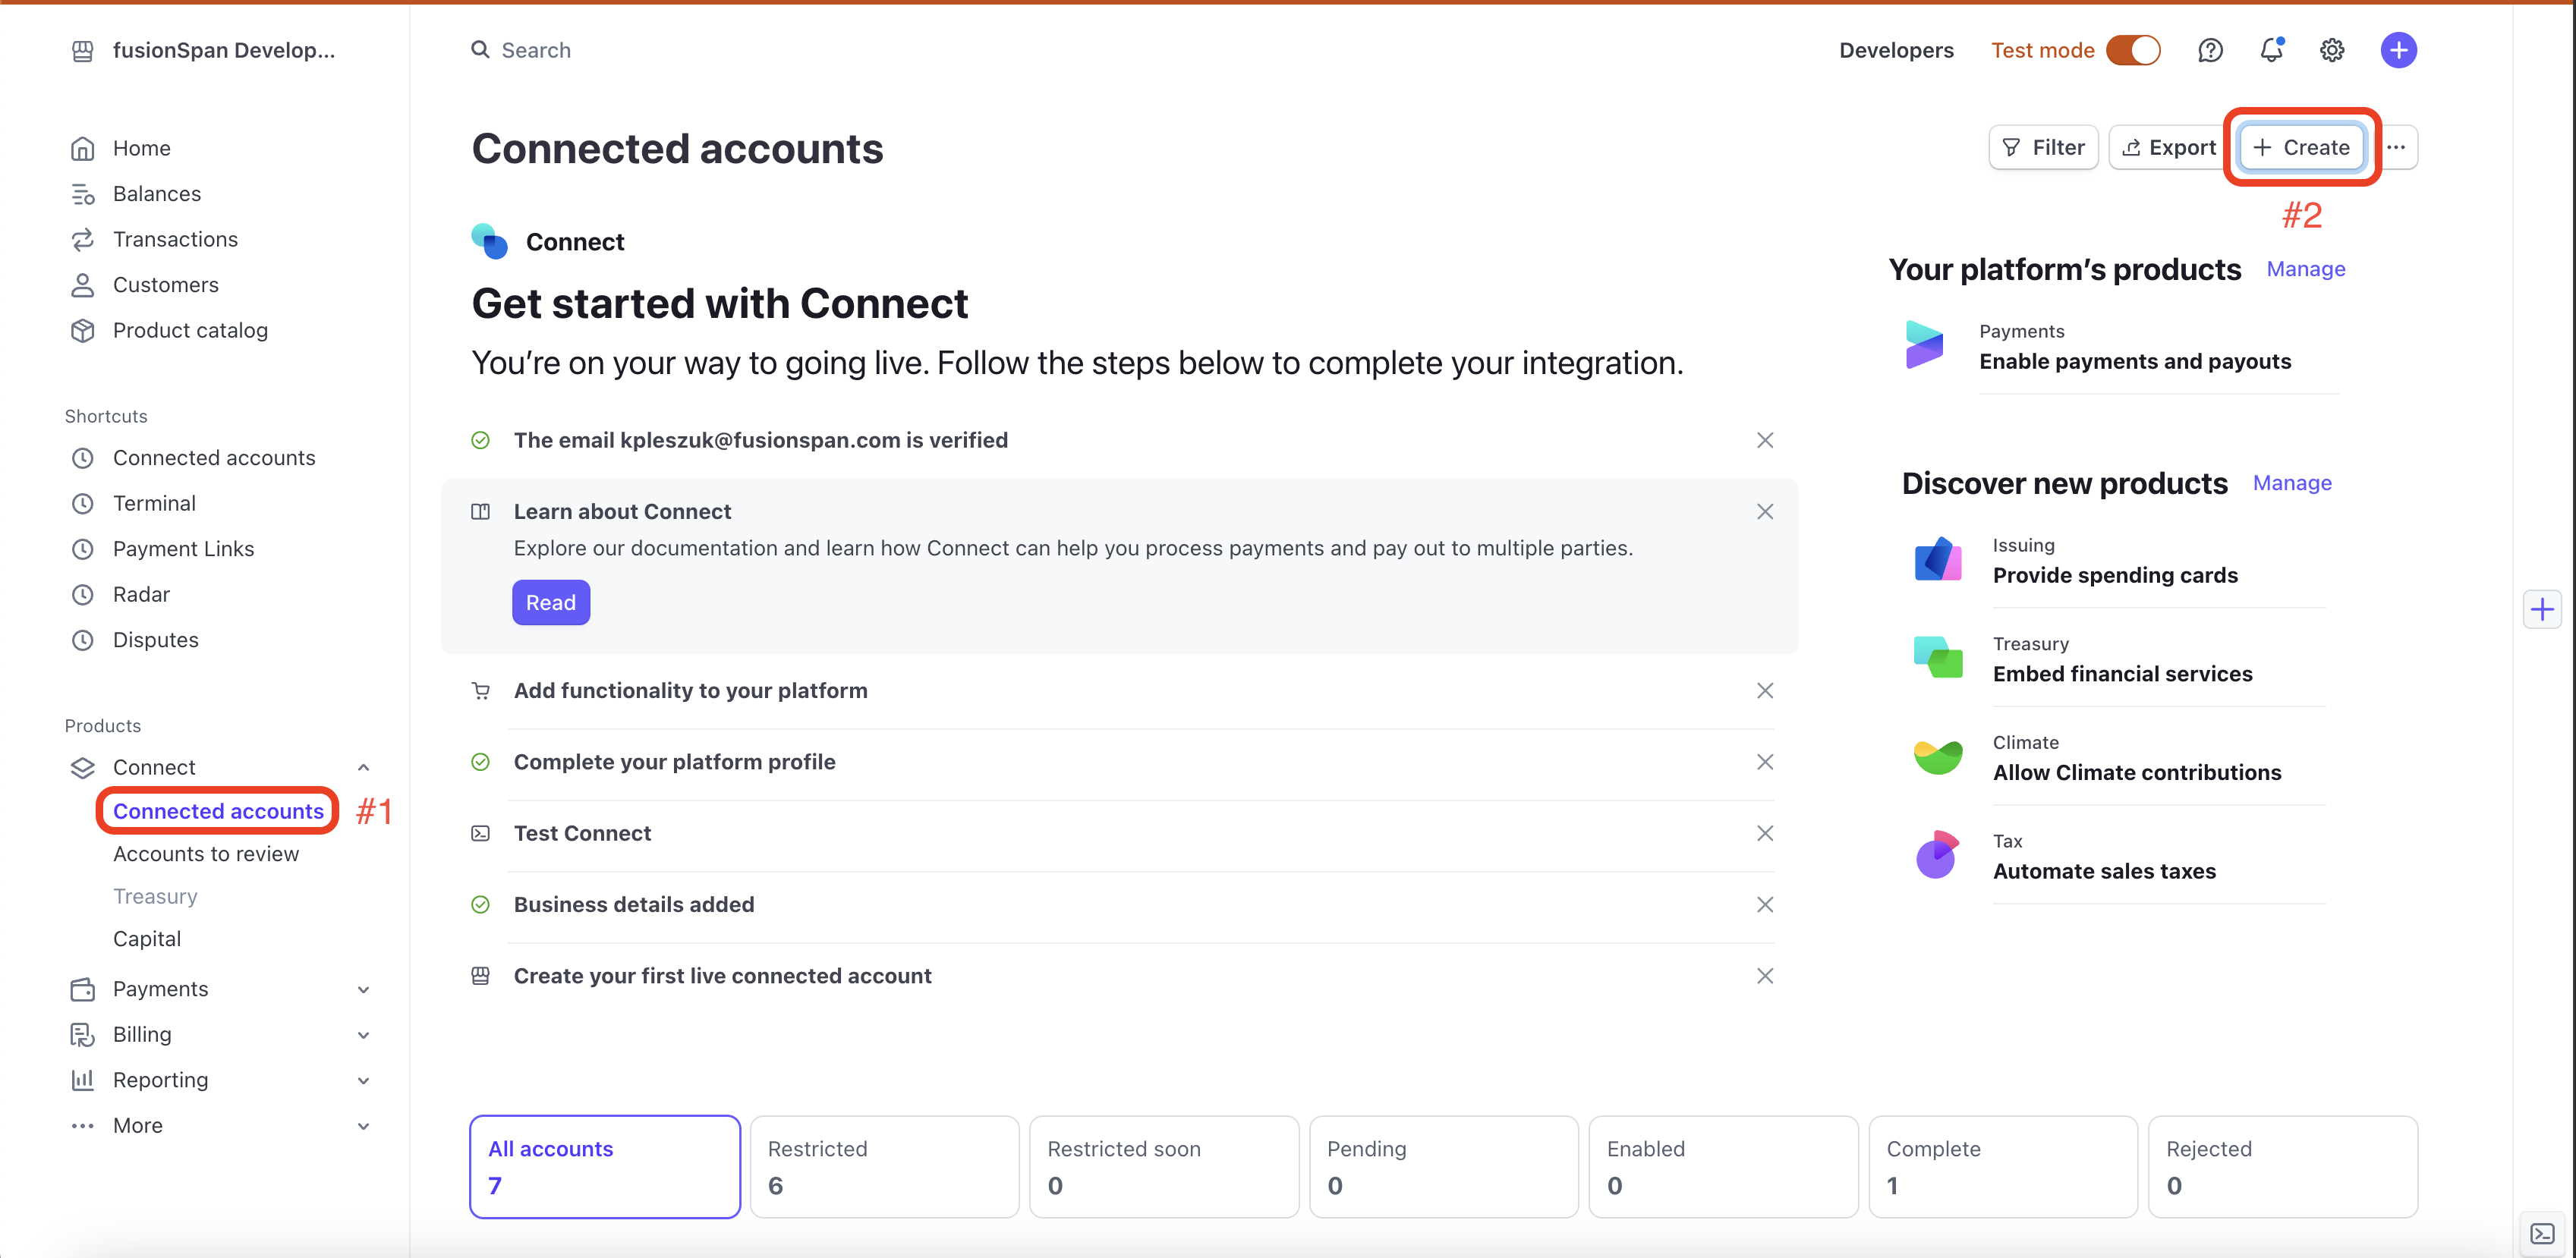Click the Home house icon
This screenshot has height=1258, width=2576.
tap(83, 148)
